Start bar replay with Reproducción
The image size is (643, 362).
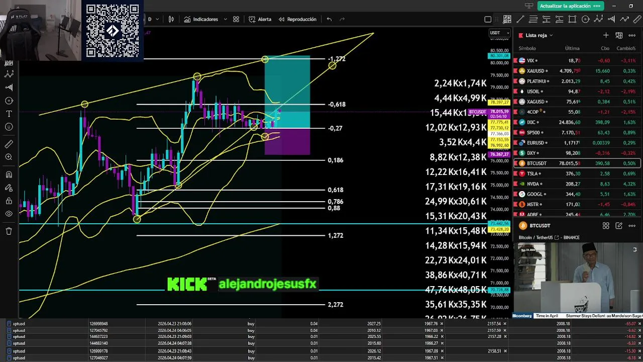click(x=297, y=19)
